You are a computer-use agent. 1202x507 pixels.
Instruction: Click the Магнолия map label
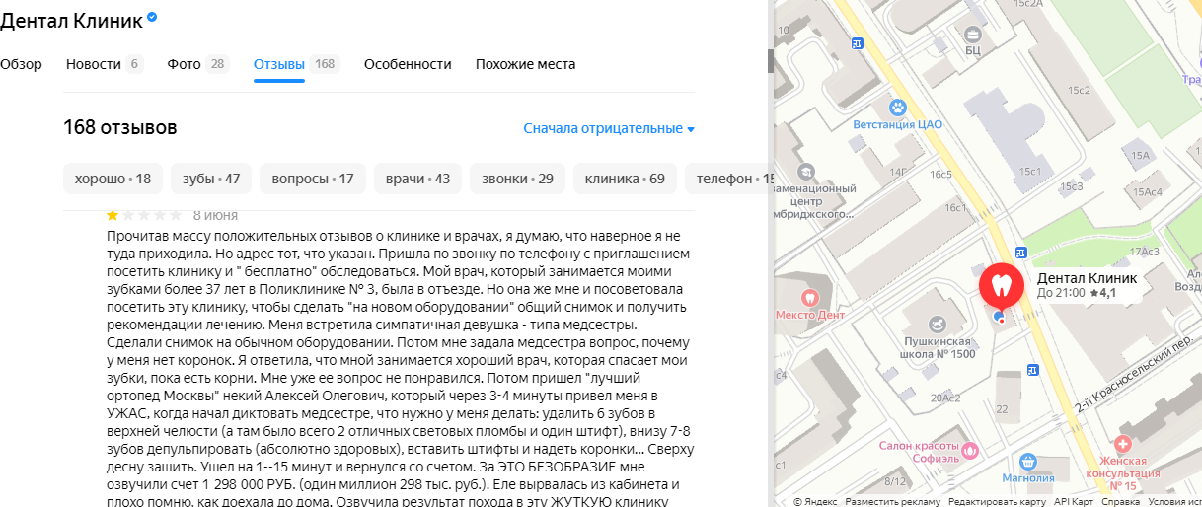pyautogui.click(x=1027, y=478)
